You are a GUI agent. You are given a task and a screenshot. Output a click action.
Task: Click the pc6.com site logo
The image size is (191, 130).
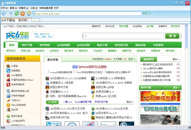(x=18, y=35)
